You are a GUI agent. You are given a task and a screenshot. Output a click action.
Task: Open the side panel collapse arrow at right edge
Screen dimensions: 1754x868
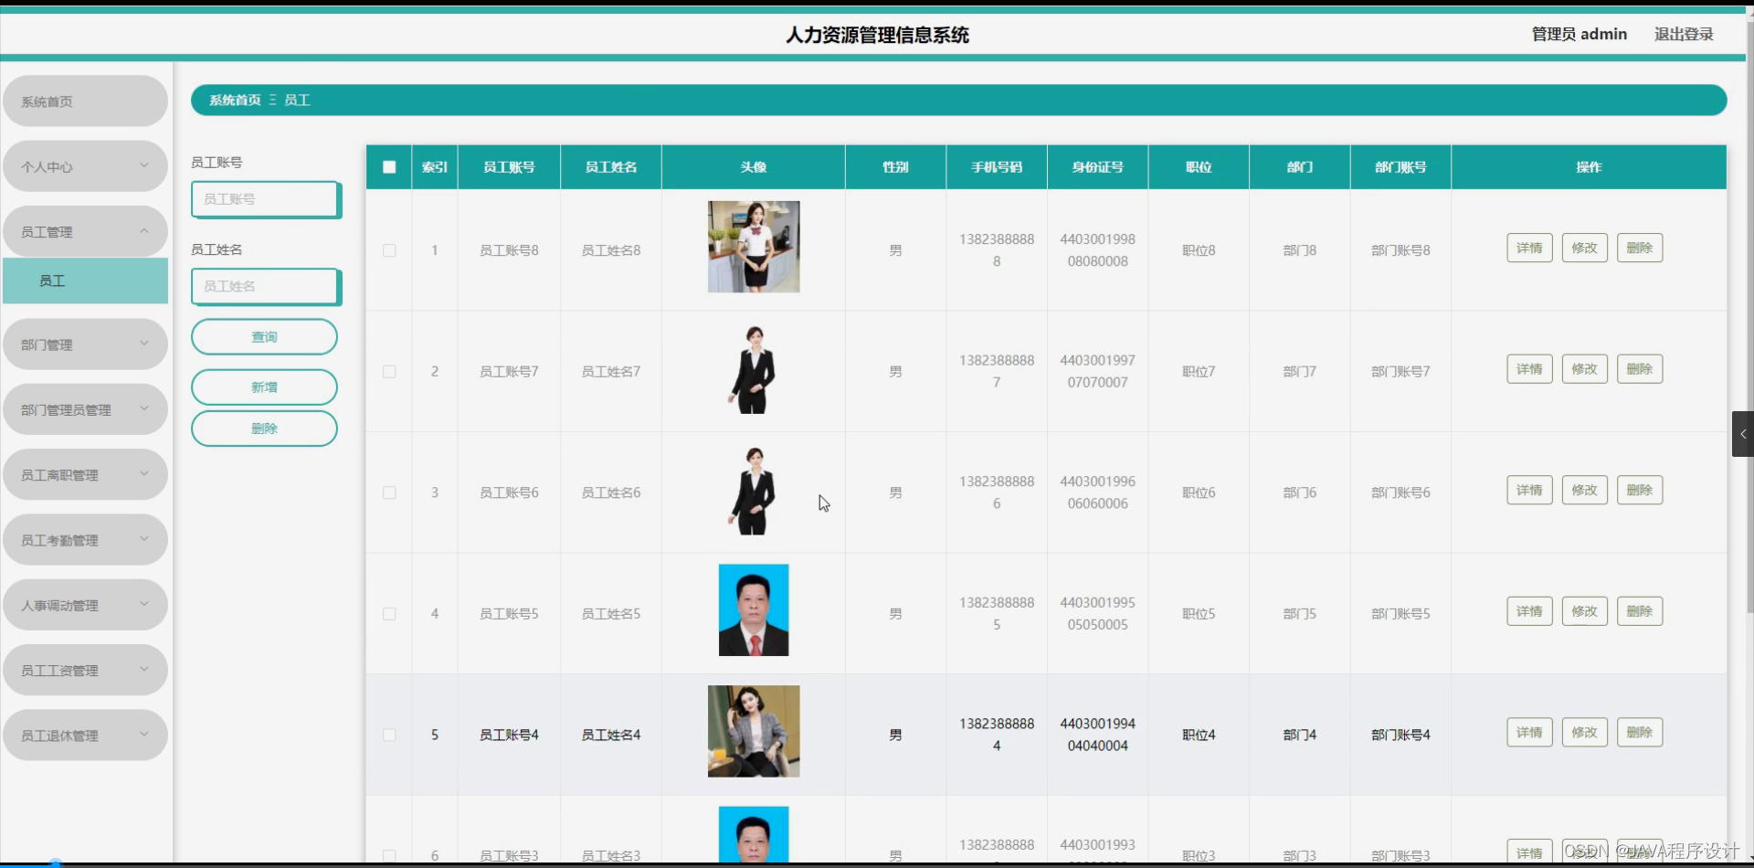coord(1743,434)
